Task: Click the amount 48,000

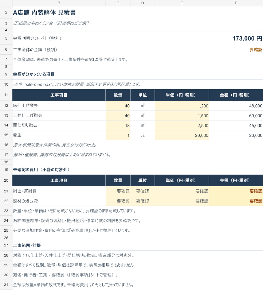Action: (236, 106)
